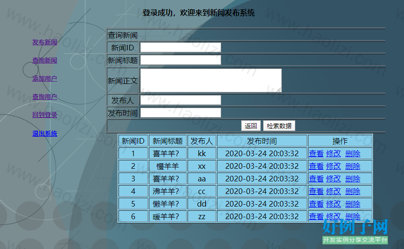The image size is (404, 249).
Task: Click the 新闻ID column header in table
Action: point(133,141)
